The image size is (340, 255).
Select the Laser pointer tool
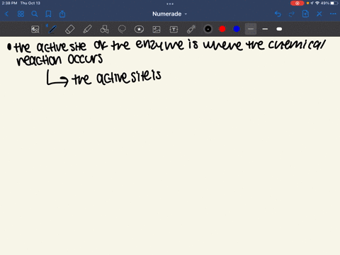coord(191,29)
